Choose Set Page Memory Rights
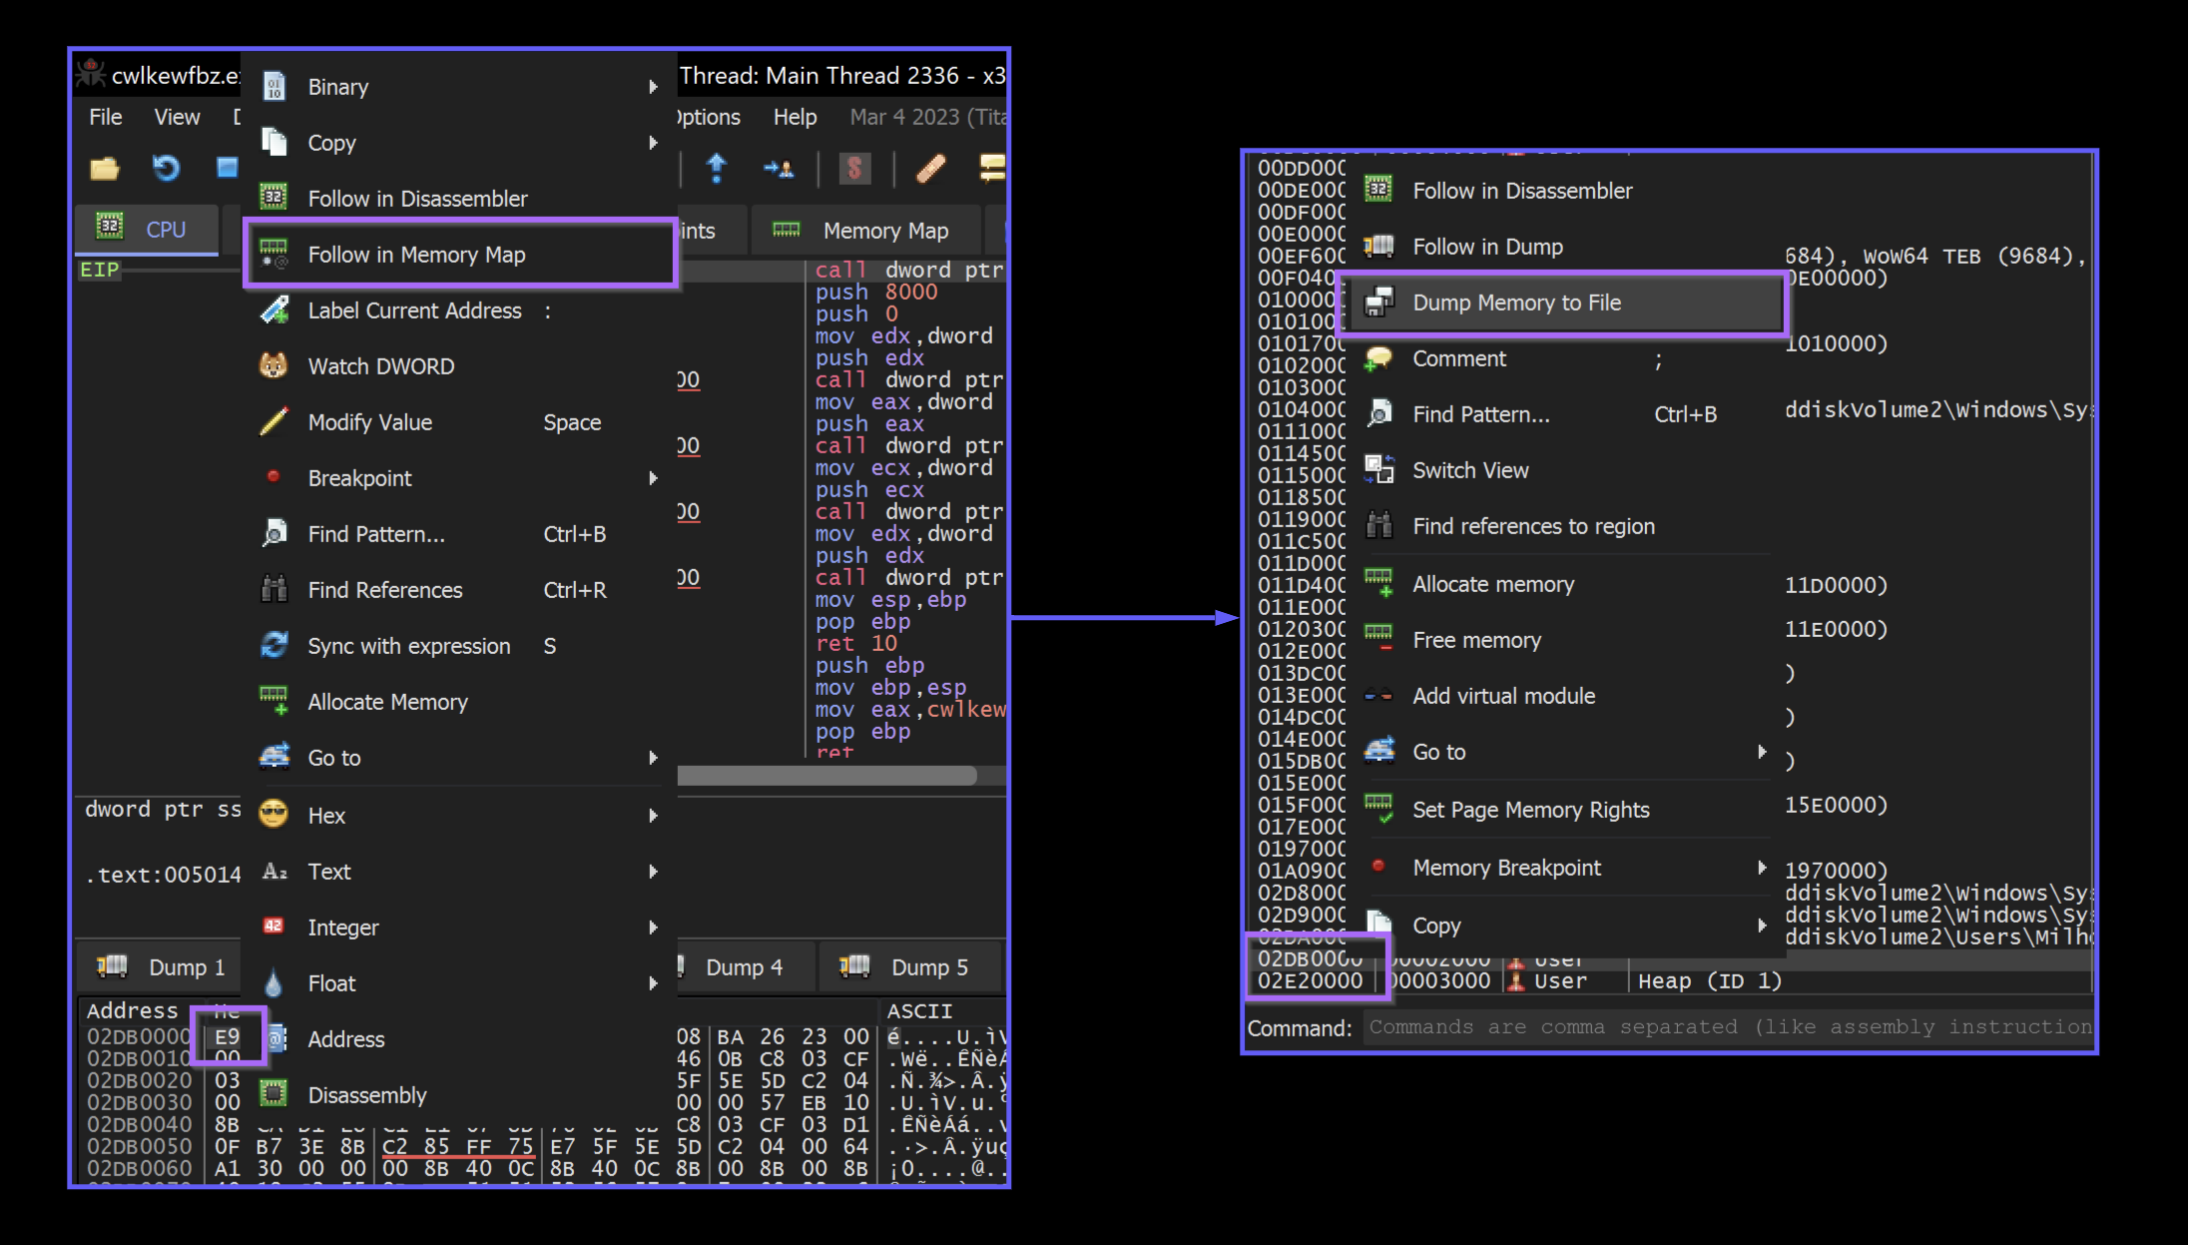The width and height of the screenshot is (2188, 1245). pos(1530,810)
